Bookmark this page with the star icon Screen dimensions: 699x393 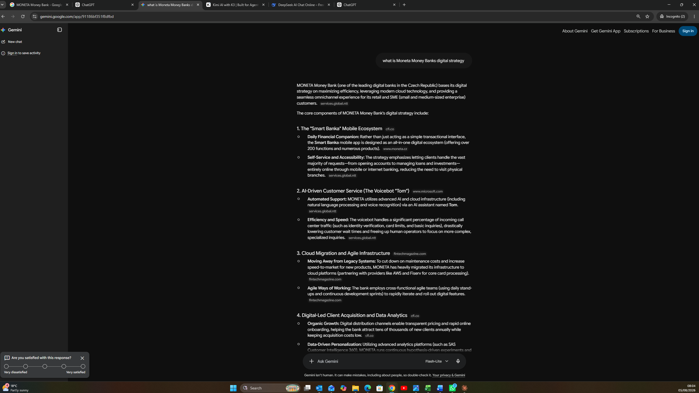click(647, 16)
